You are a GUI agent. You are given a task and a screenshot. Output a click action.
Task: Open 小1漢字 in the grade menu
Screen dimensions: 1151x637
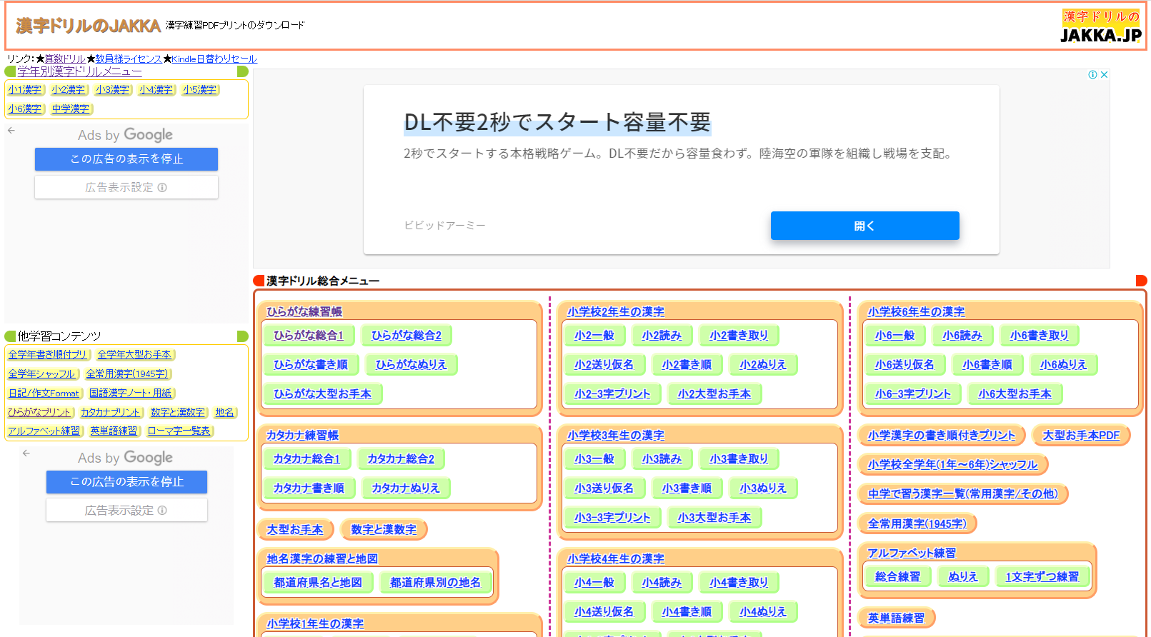pos(25,90)
